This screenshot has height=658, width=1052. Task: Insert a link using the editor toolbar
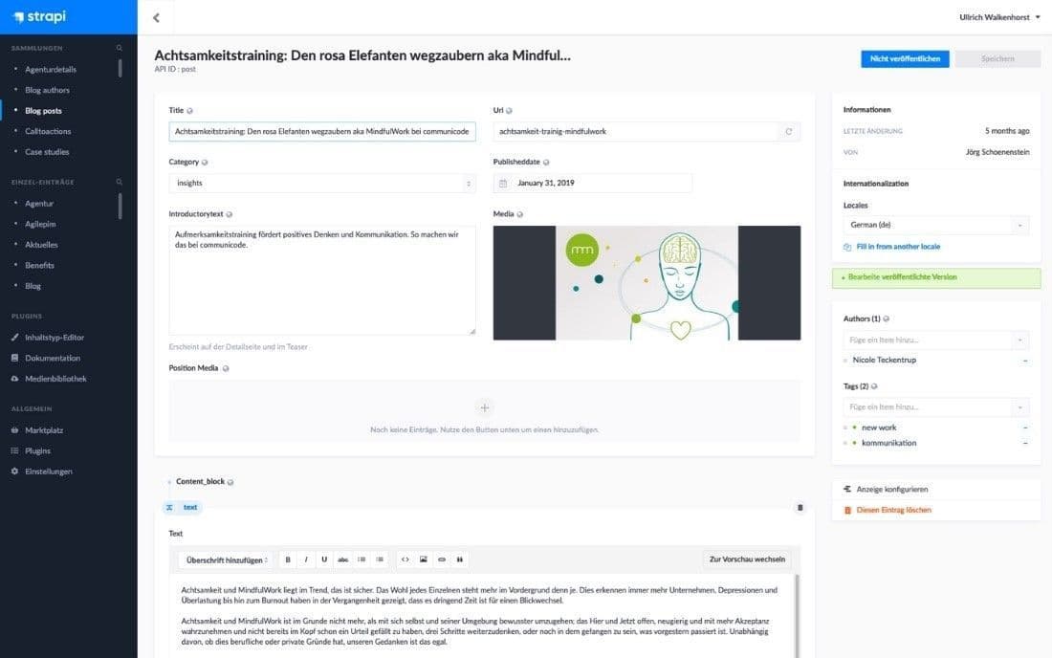click(441, 559)
